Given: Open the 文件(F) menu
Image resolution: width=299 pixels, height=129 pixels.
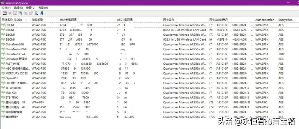Looking at the screenshot, I should [x=6, y=8].
